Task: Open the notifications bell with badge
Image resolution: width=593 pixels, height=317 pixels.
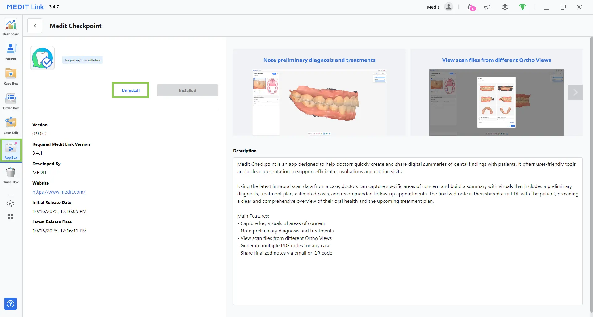Action: click(x=471, y=7)
